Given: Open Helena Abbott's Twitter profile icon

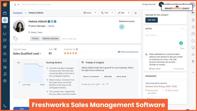Looking at the screenshot, I should [x=52, y=22].
